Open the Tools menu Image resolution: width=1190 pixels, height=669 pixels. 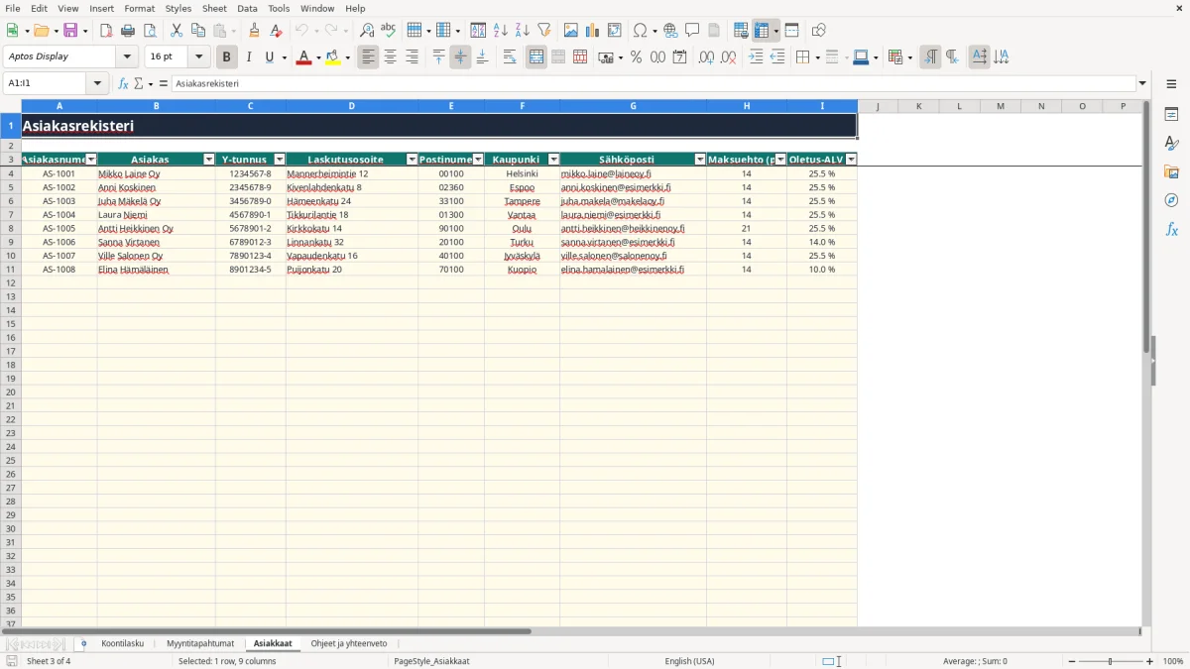pyautogui.click(x=279, y=8)
